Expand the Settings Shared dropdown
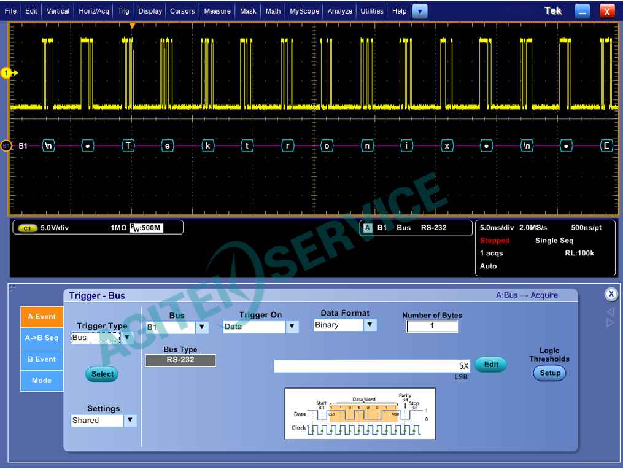Screen dimensions: 623x469 130,421
